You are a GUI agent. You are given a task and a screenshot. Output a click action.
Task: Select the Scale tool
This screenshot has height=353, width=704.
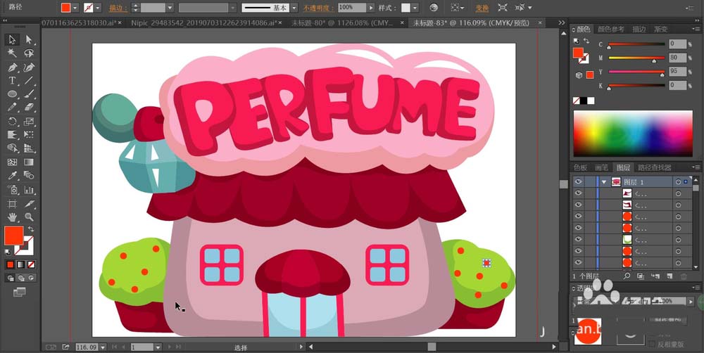(x=29, y=121)
